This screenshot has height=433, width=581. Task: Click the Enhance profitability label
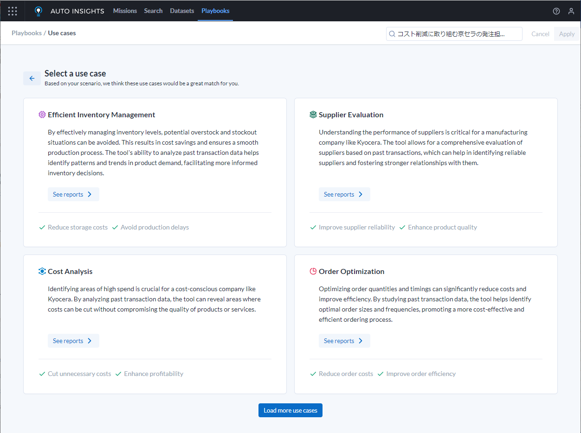pos(154,374)
